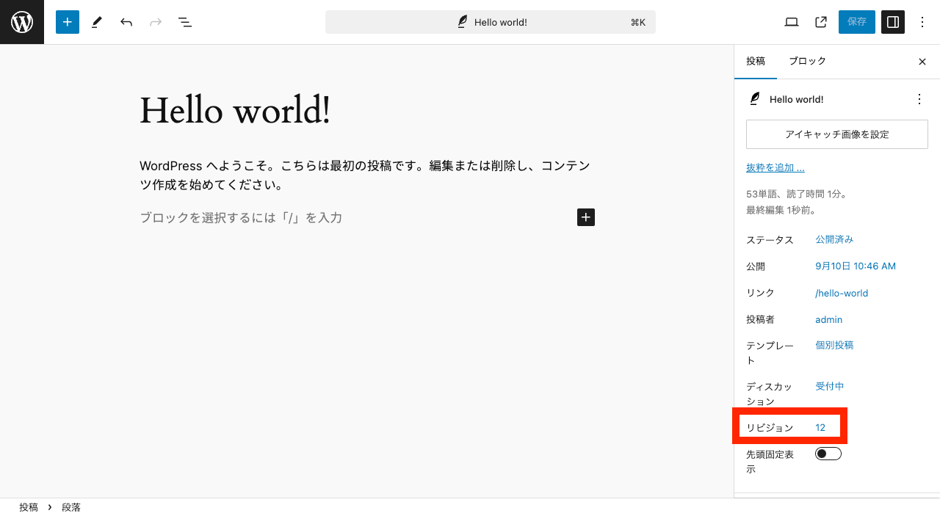View the post in new tab icon

tap(821, 22)
